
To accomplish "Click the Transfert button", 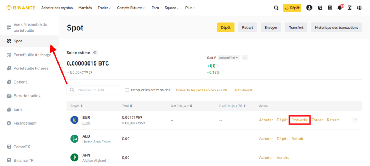I will pos(296,27).
